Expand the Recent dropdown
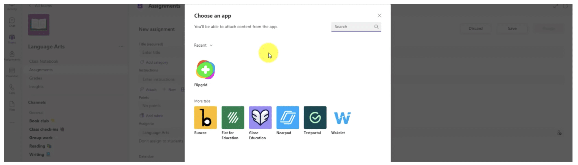 point(203,45)
